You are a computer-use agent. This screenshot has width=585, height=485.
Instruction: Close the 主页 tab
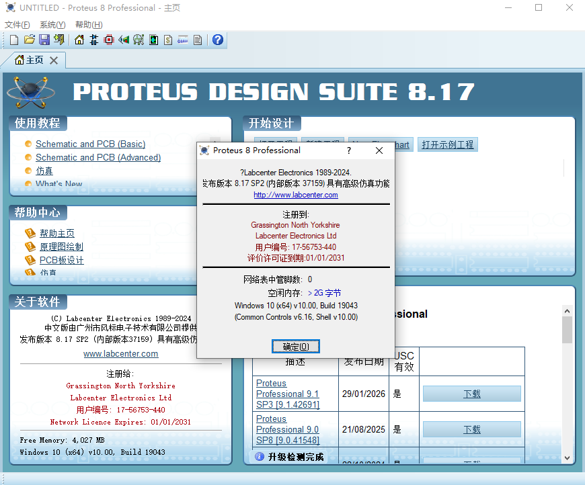pyautogui.click(x=54, y=60)
